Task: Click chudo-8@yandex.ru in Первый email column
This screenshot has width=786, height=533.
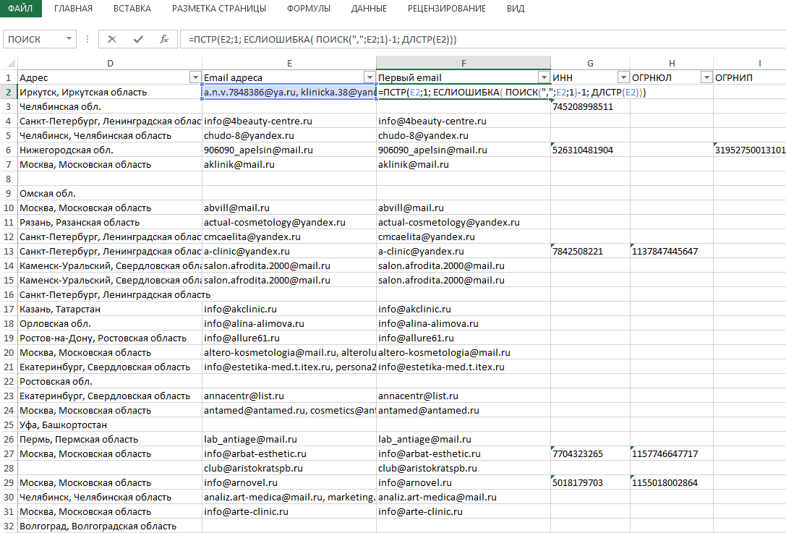Action: 464,135
